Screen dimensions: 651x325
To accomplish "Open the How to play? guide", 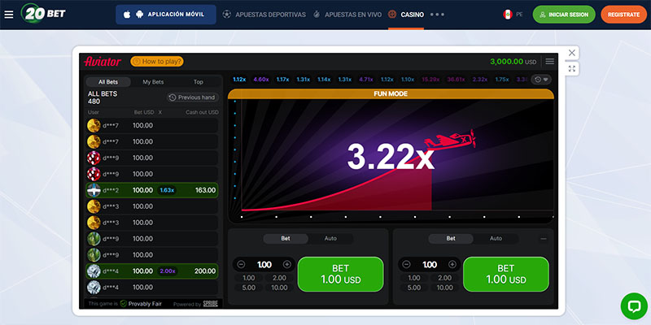I will pos(157,62).
